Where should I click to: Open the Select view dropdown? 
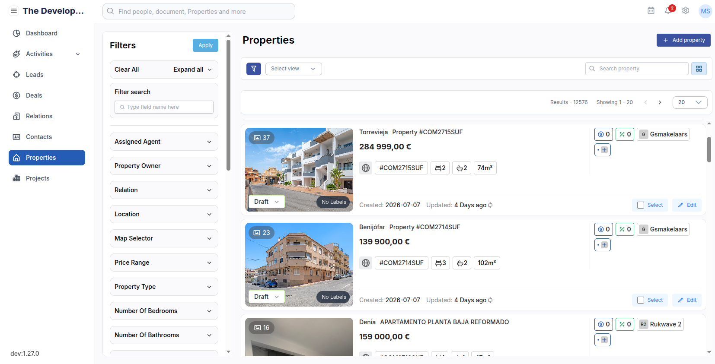294,69
